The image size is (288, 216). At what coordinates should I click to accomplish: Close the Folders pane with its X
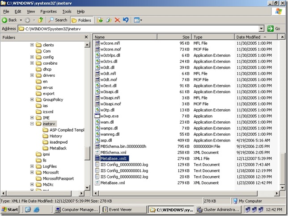[86, 37]
